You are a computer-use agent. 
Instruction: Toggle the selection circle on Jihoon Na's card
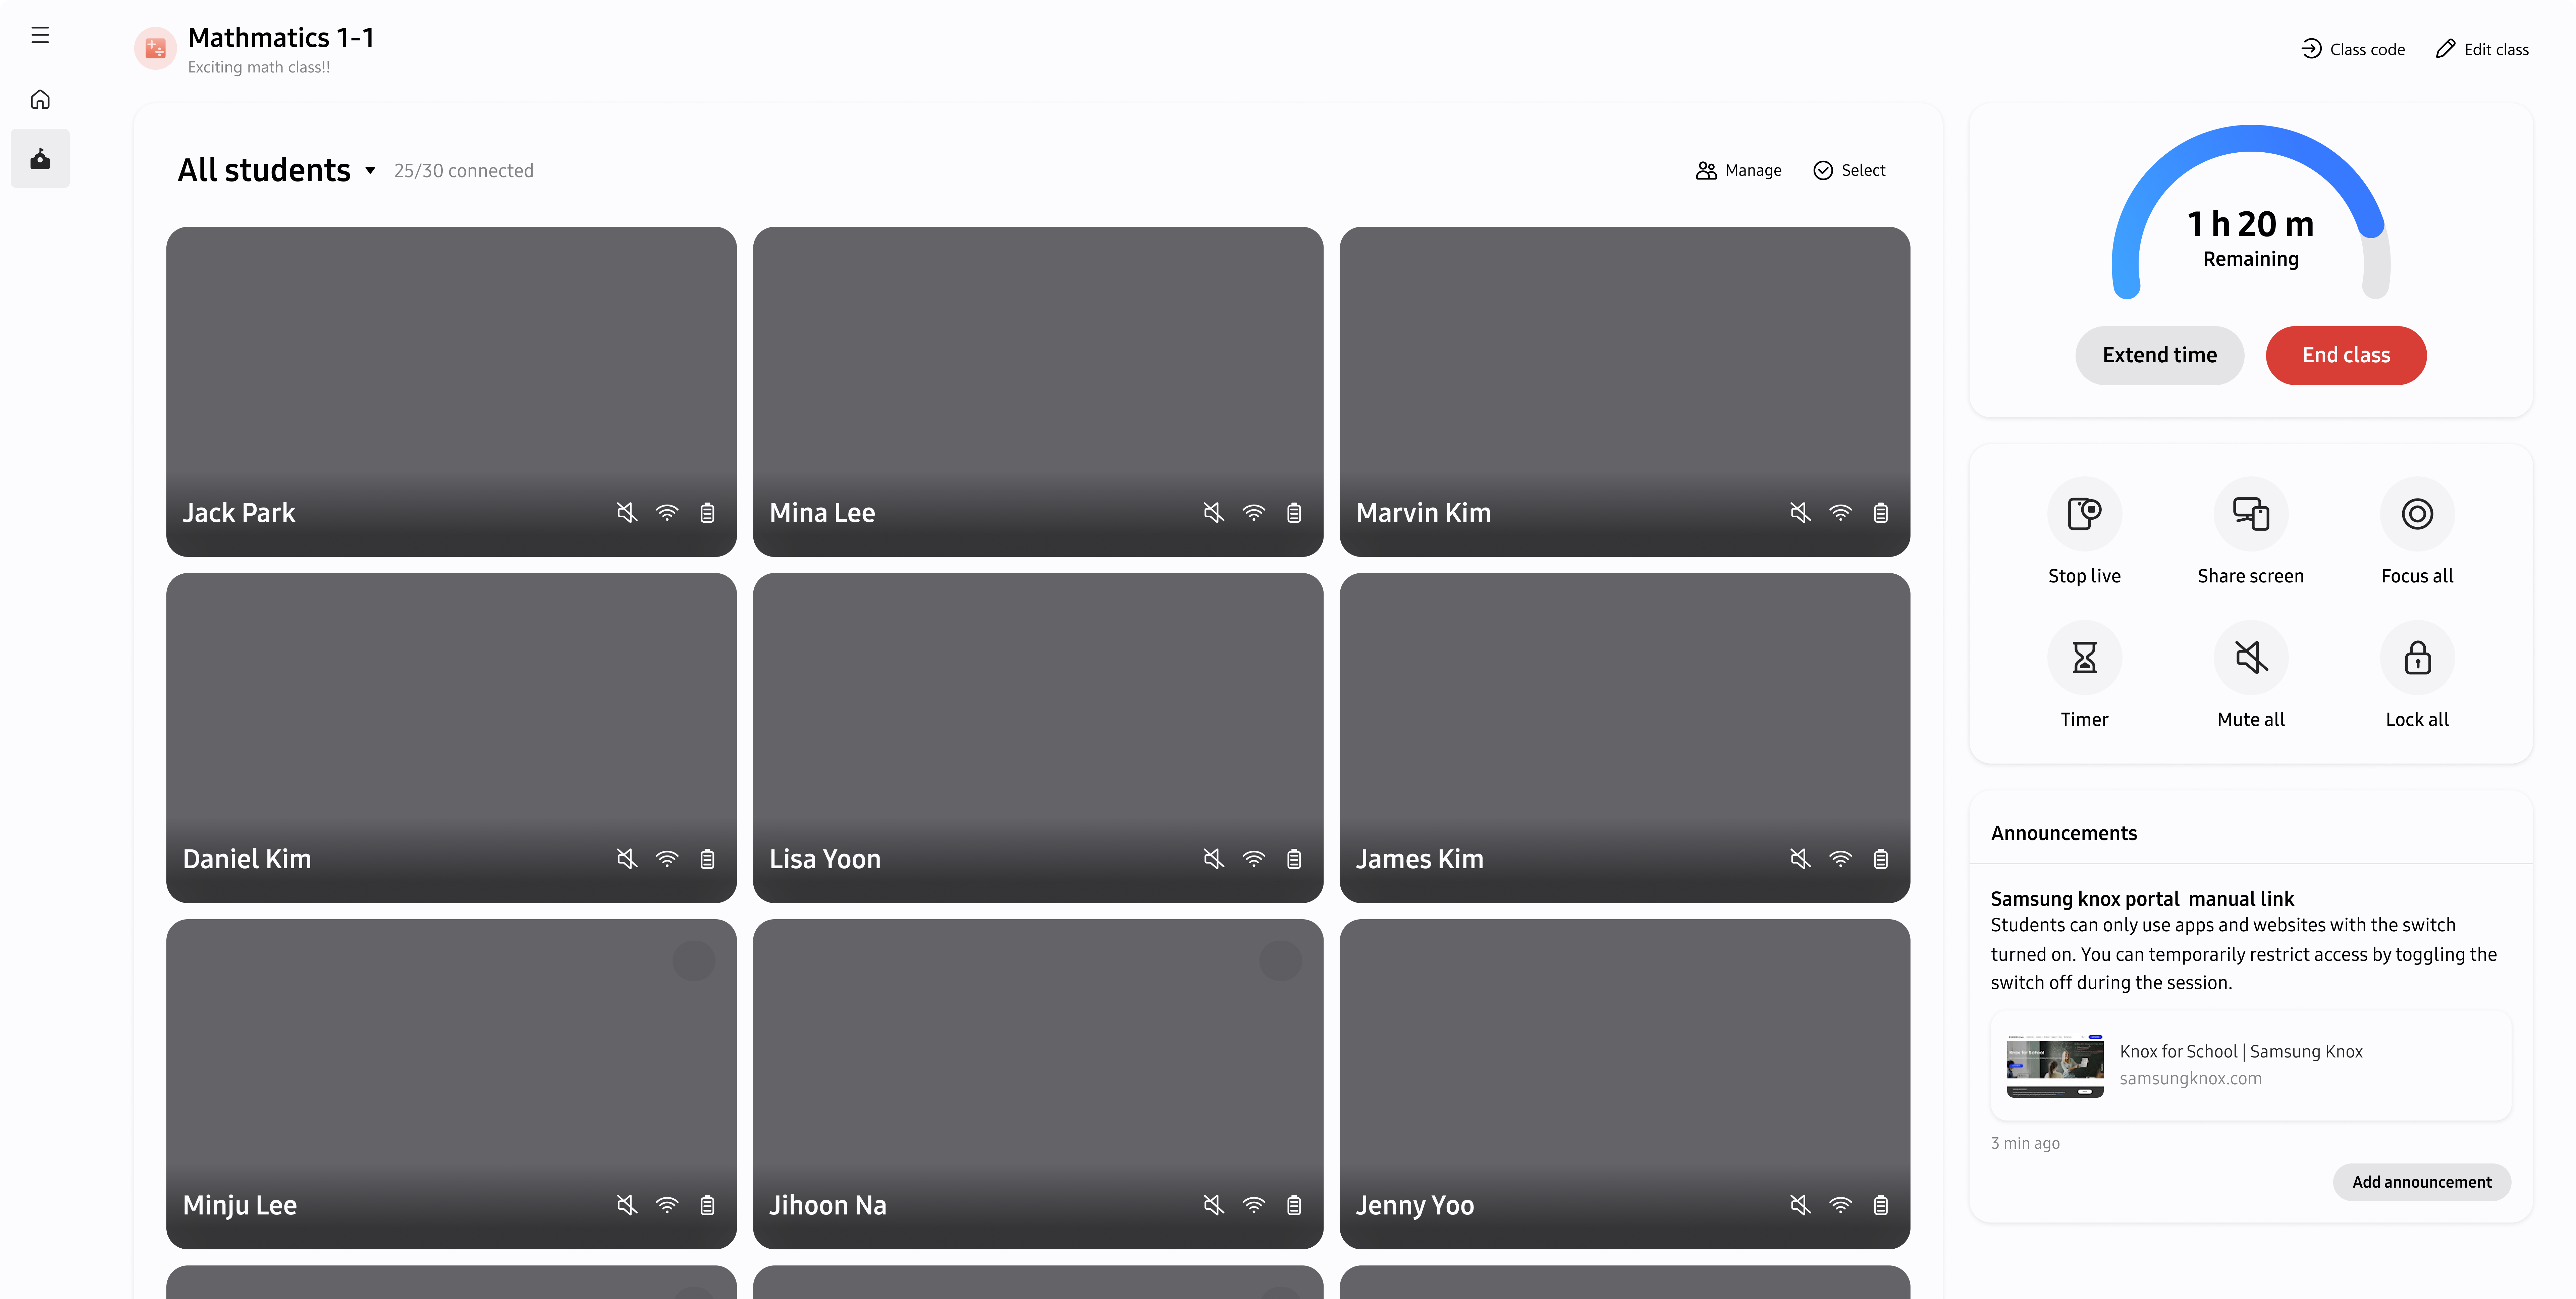pyautogui.click(x=1280, y=961)
